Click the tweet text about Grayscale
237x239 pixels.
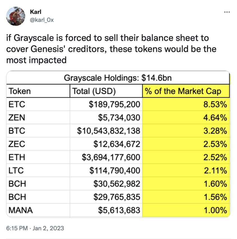111,49
